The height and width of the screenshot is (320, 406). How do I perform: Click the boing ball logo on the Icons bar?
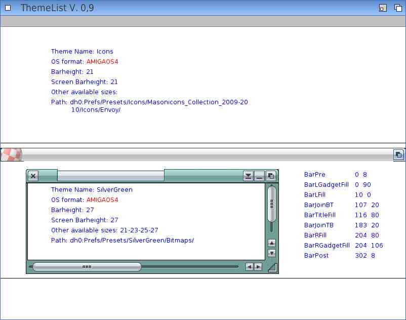click(x=12, y=154)
